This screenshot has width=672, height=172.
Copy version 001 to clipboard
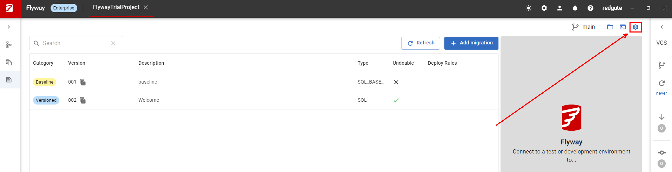point(83,82)
